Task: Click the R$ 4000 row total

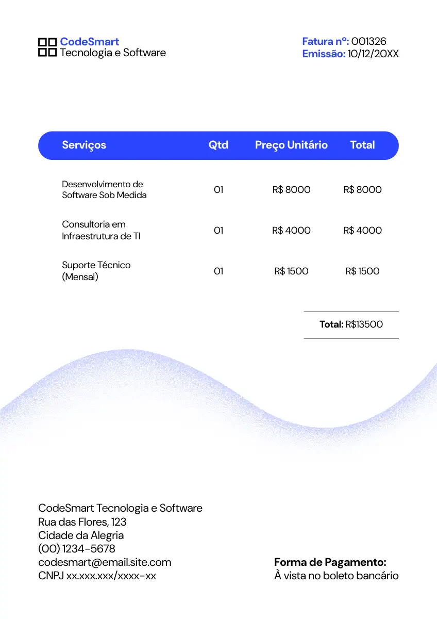Action: click(x=362, y=230)
